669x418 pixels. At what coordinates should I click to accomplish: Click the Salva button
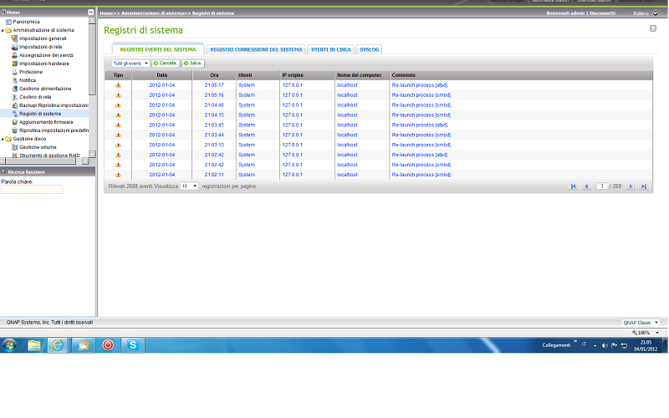(x=194, y=64)
